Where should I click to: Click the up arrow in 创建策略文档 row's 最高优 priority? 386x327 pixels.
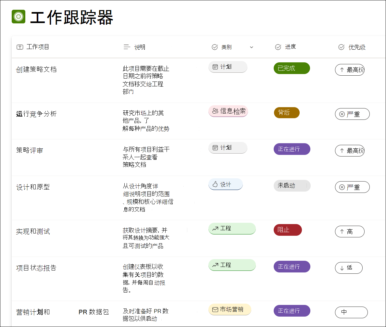tap(342, 70)
